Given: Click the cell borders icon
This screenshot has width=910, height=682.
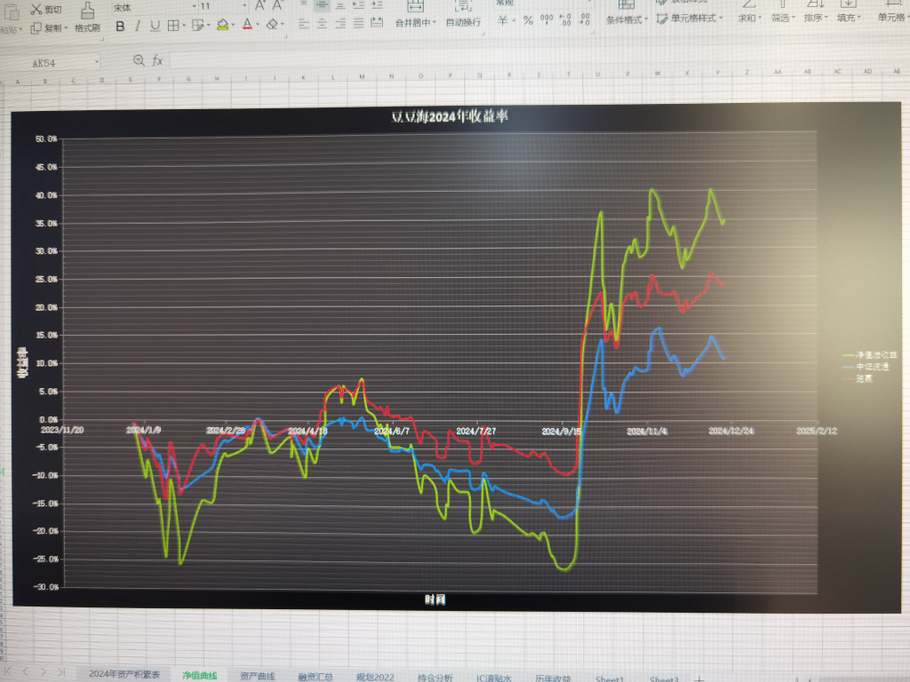Looking at the screenshot, I should [173, 26].
